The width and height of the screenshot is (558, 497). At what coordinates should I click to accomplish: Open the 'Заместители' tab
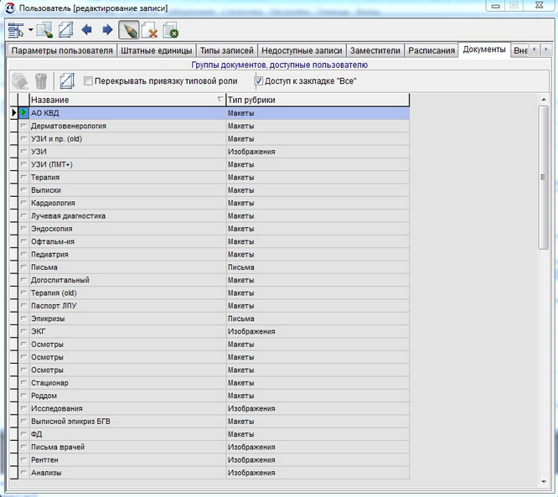[x=375, y=50]
